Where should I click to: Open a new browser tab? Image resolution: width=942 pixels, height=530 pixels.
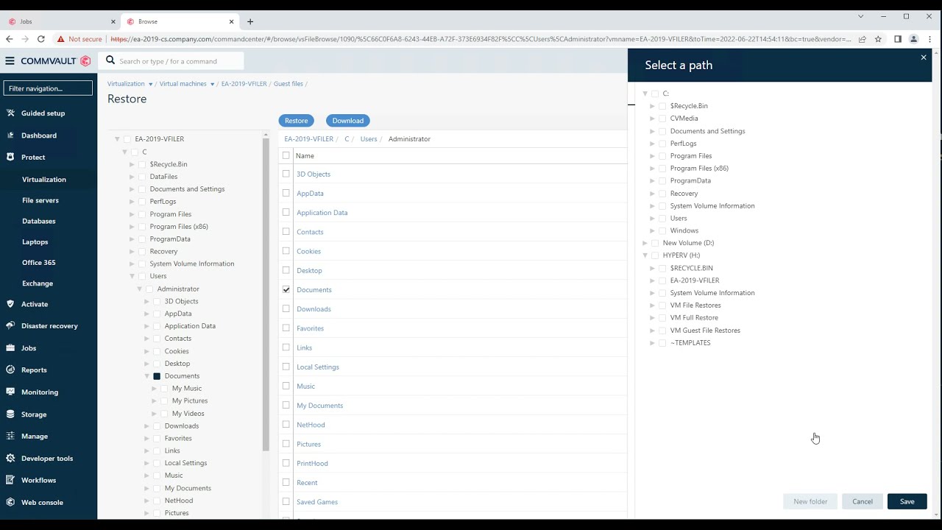[250, 21]
